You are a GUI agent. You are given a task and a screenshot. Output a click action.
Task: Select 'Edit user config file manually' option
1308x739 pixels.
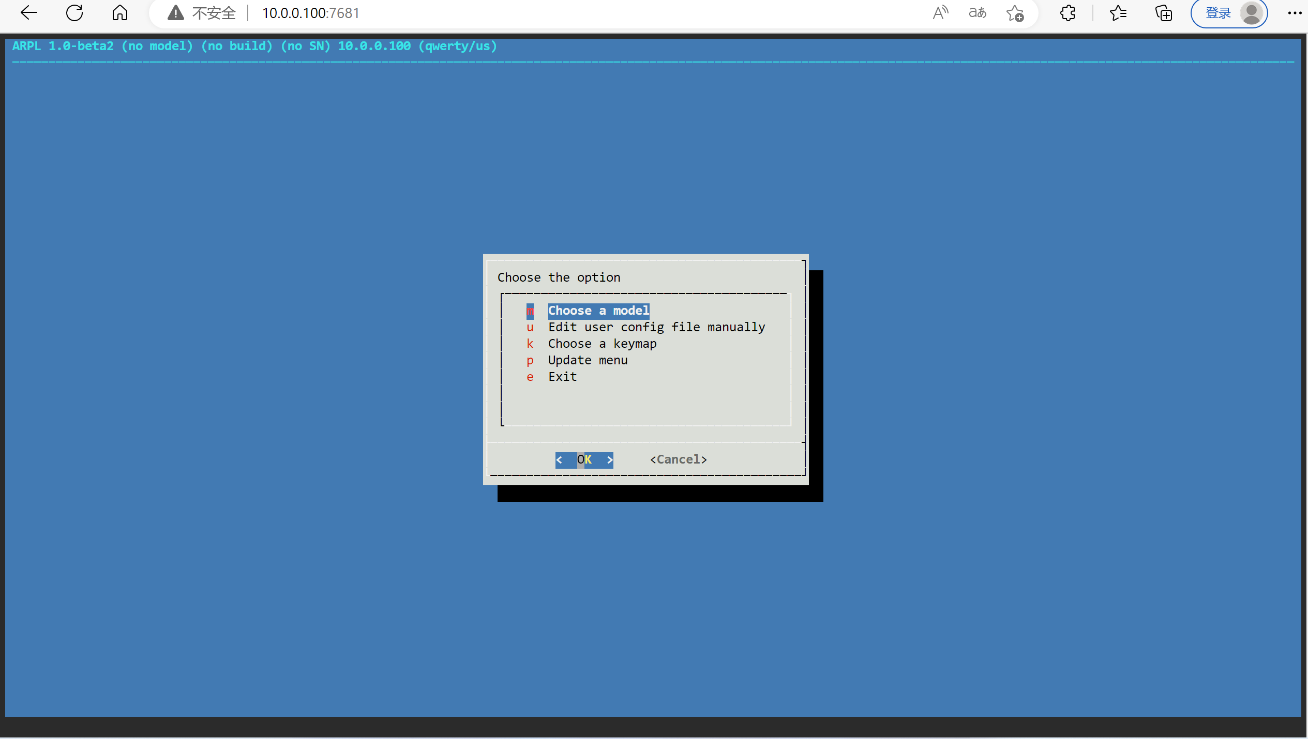656,327
